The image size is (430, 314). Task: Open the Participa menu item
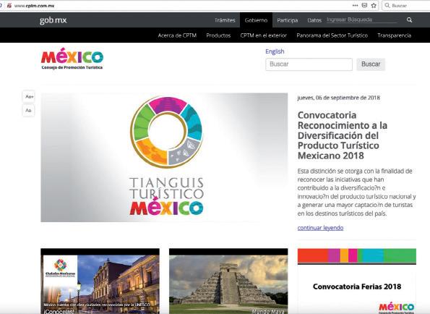288,20
